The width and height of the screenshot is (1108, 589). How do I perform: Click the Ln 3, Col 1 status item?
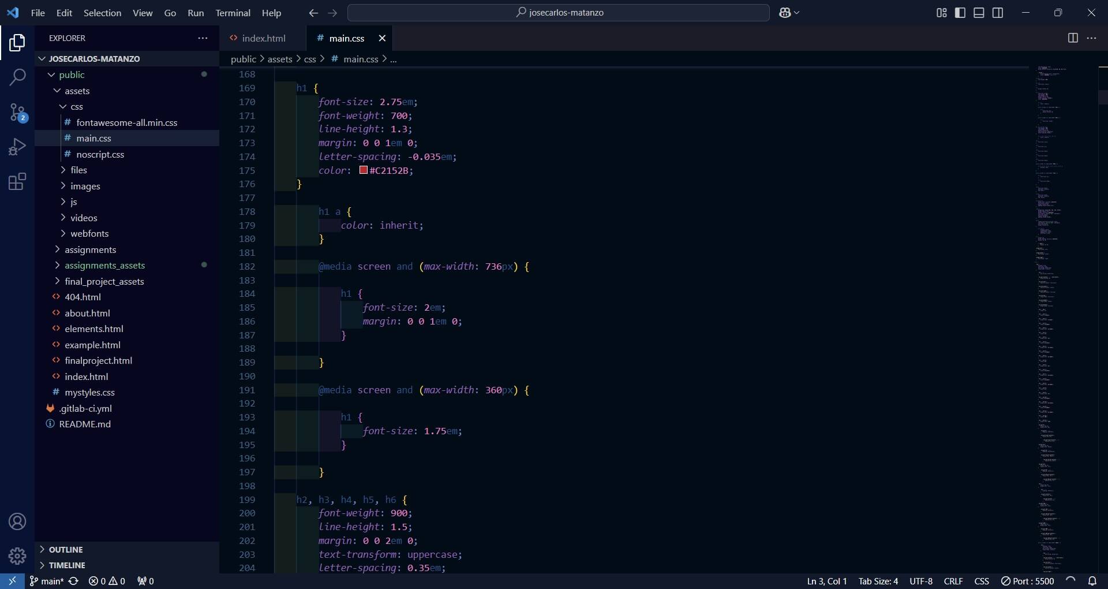click(827, 581)
